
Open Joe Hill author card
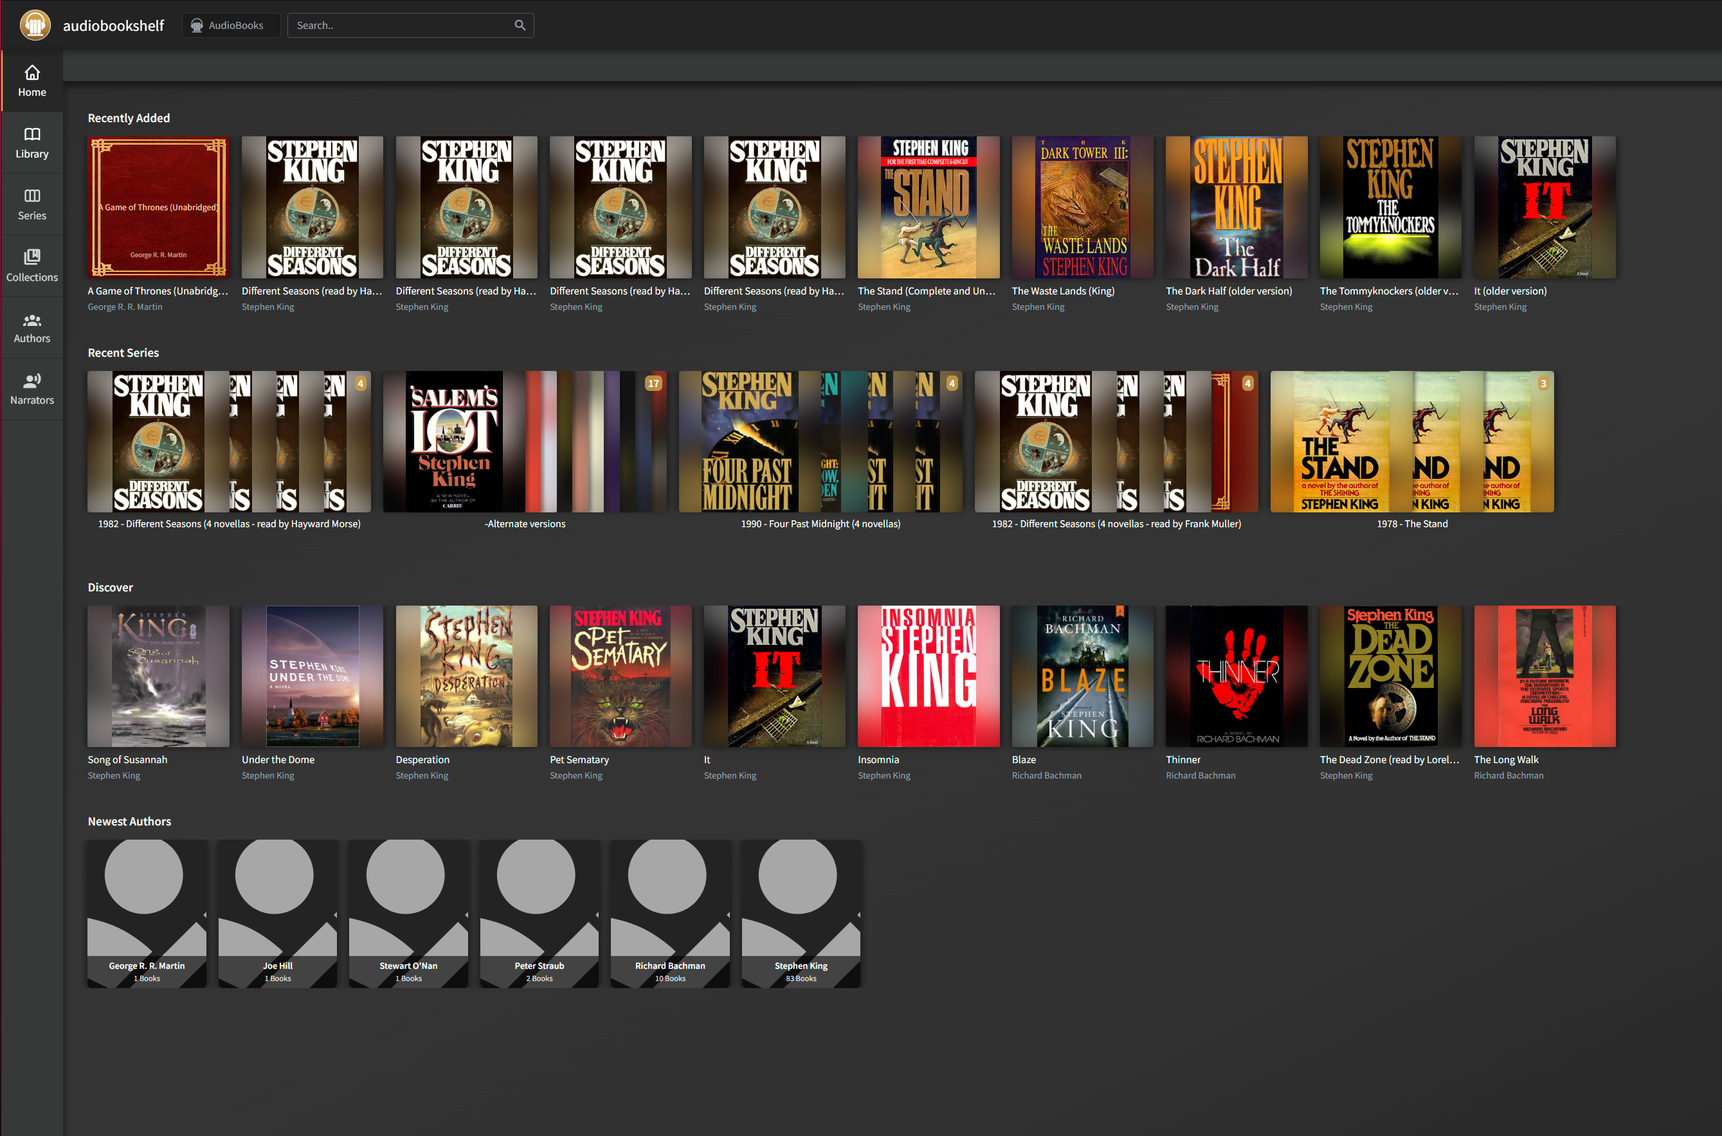277,914
